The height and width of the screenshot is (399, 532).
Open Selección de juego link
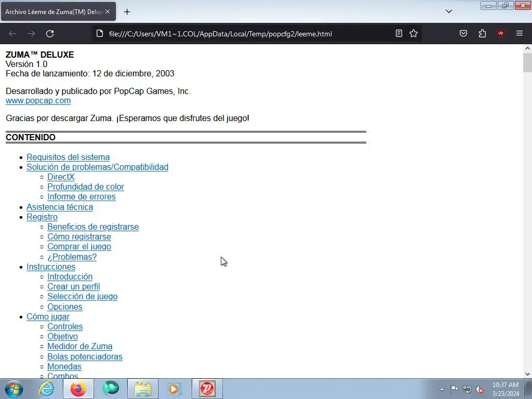coord(83,296)
